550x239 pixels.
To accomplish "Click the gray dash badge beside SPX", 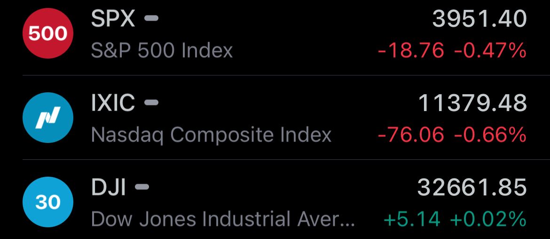I will [151, 18].
